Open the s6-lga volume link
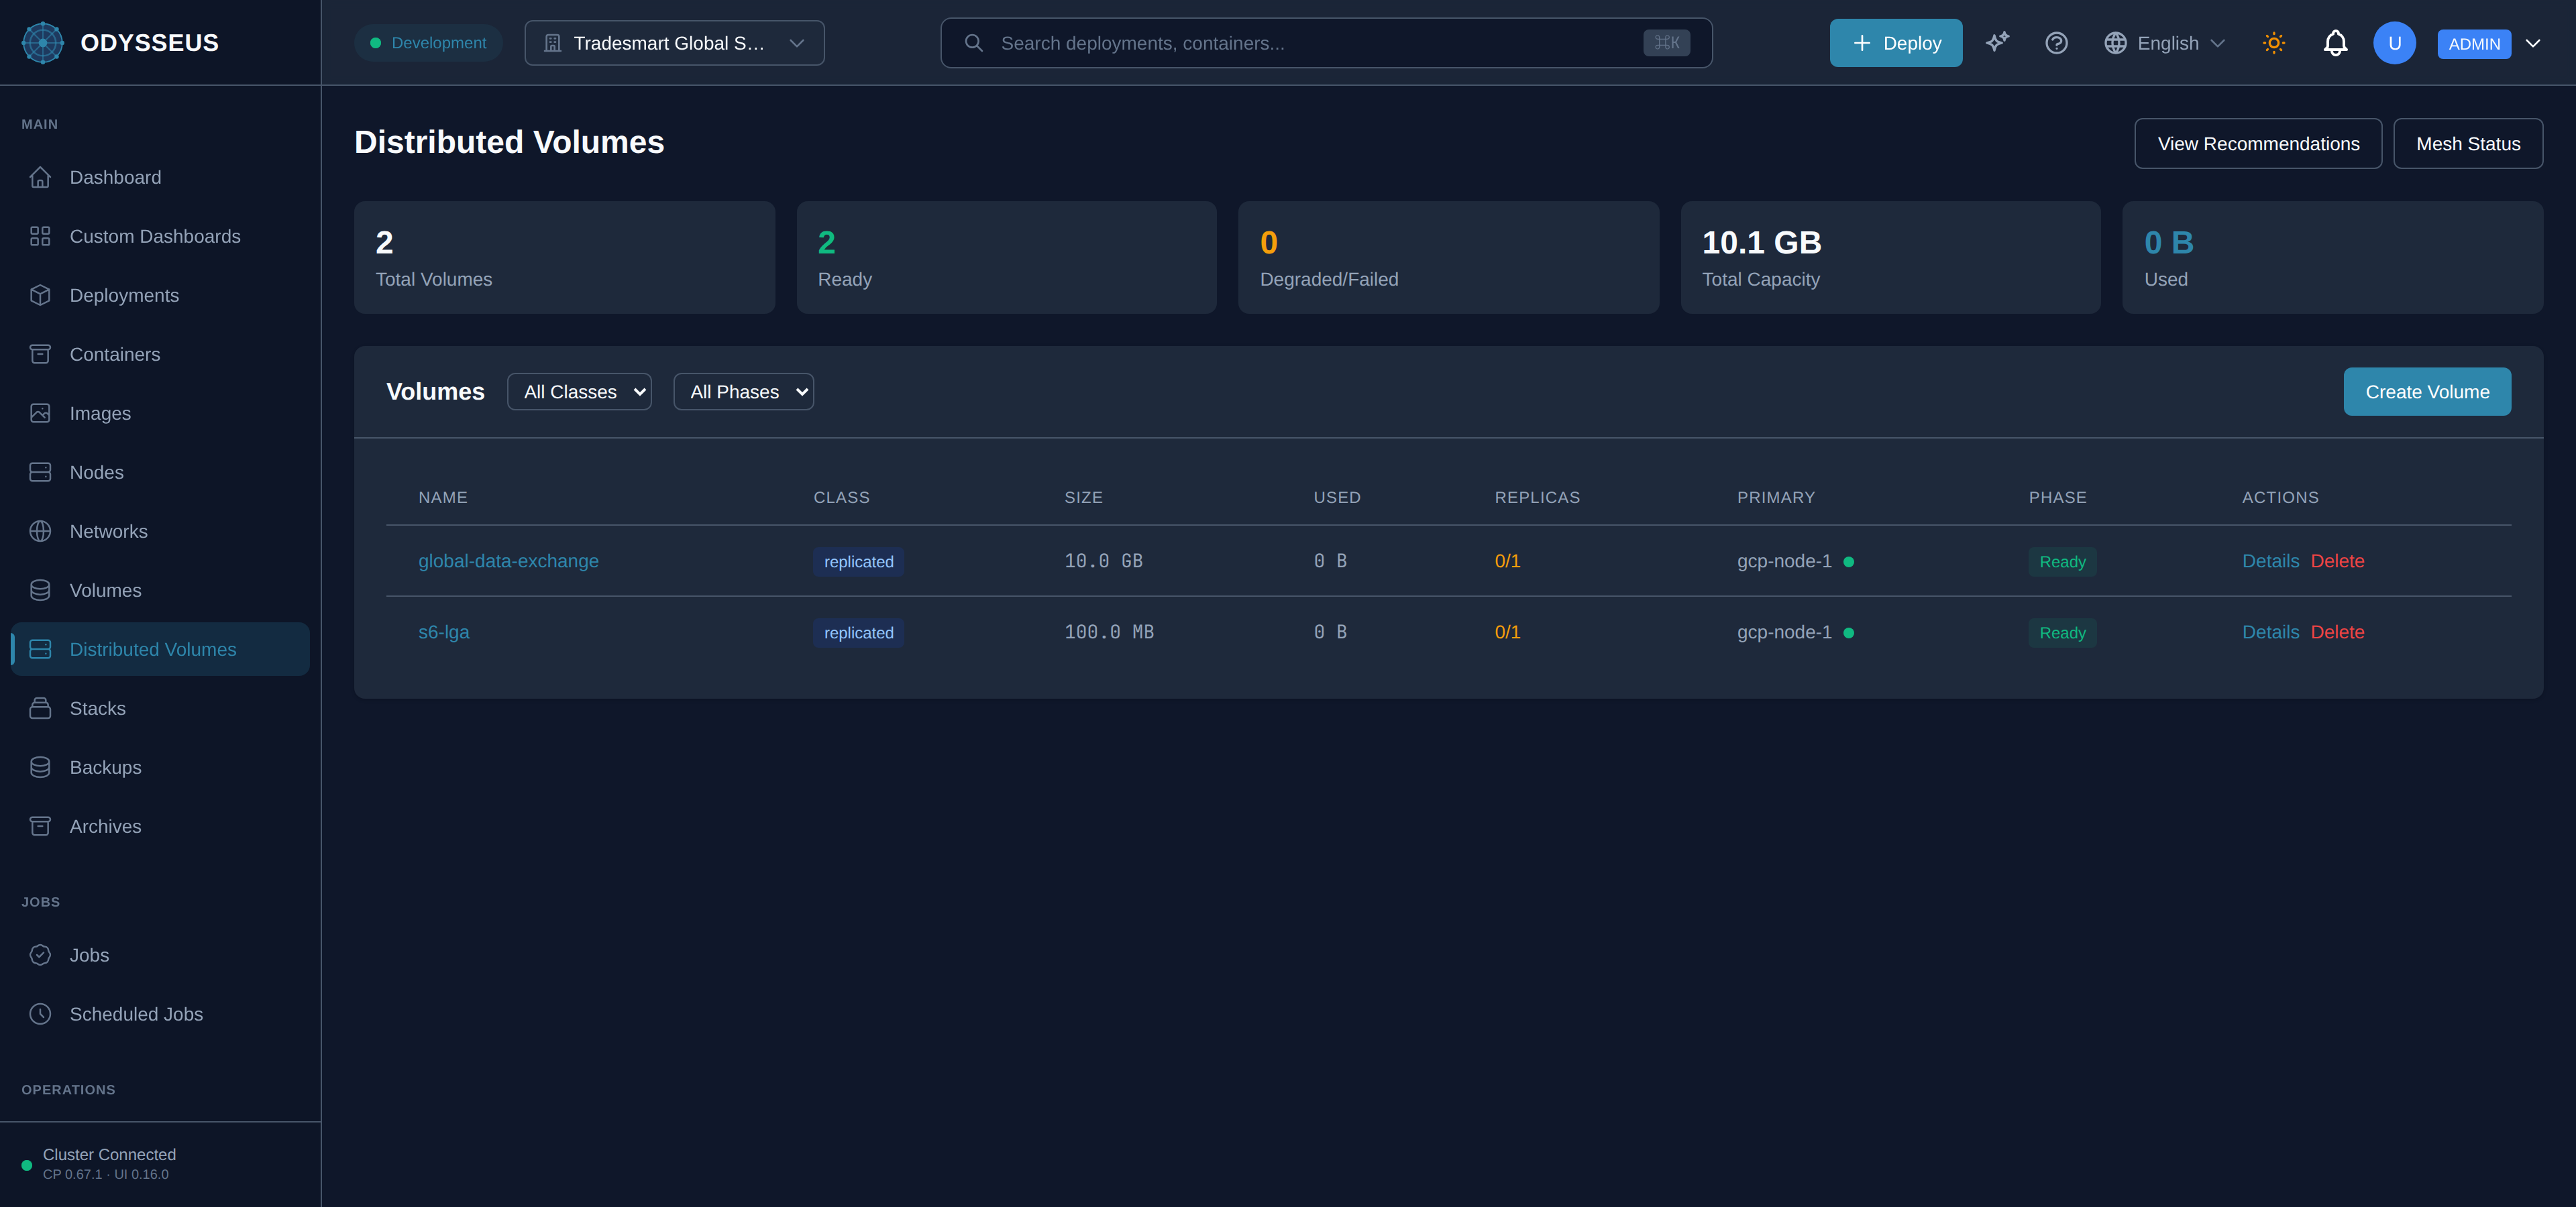Screen dimensions: 2576x1207 click(443, 632)
